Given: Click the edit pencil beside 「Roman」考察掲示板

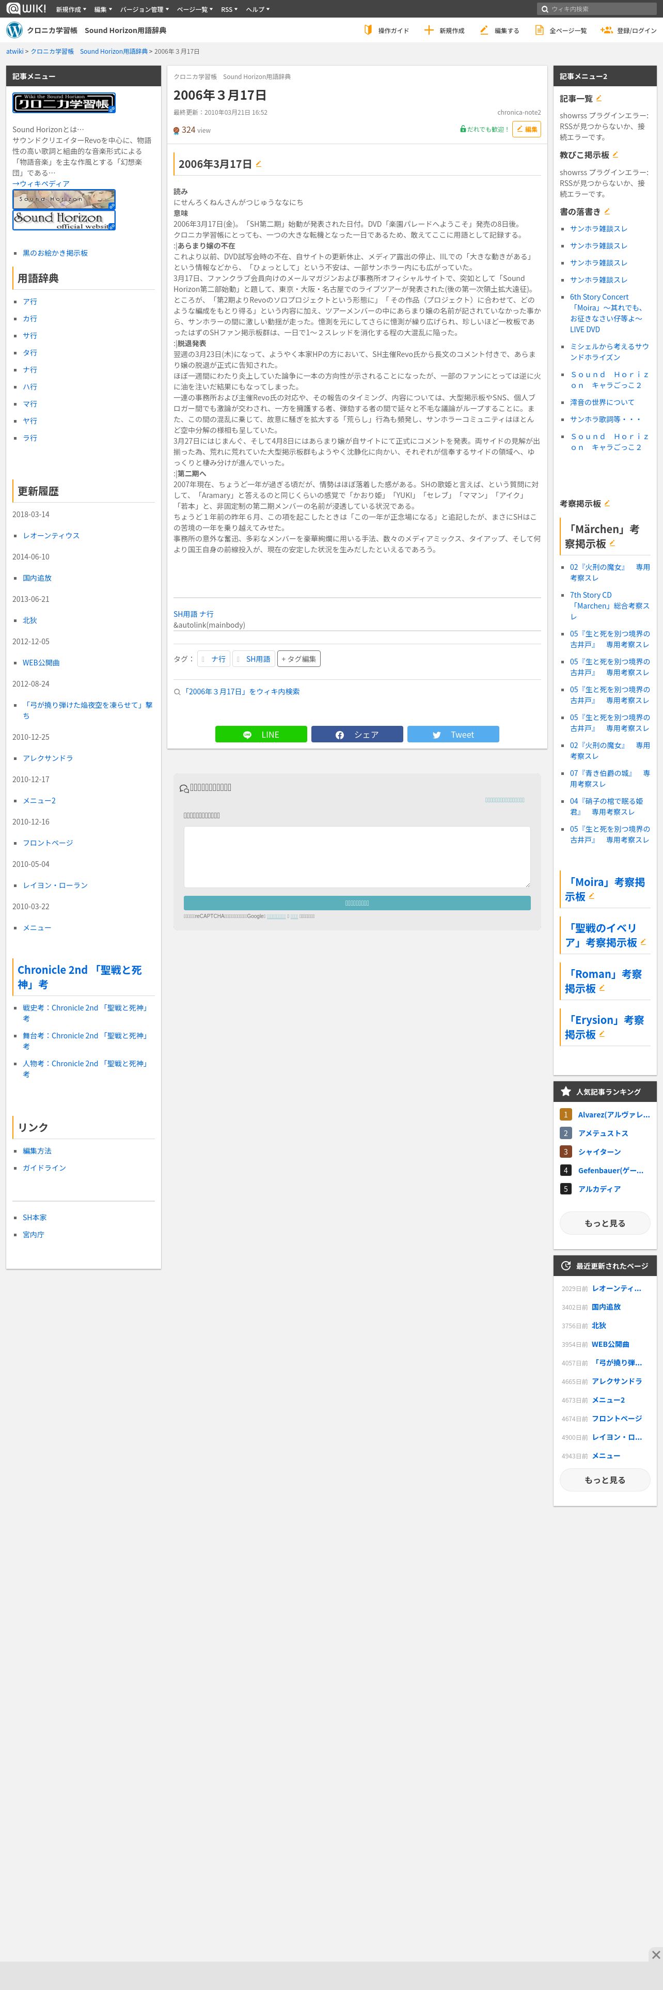Looking at the screenshot, I should 602,988.
